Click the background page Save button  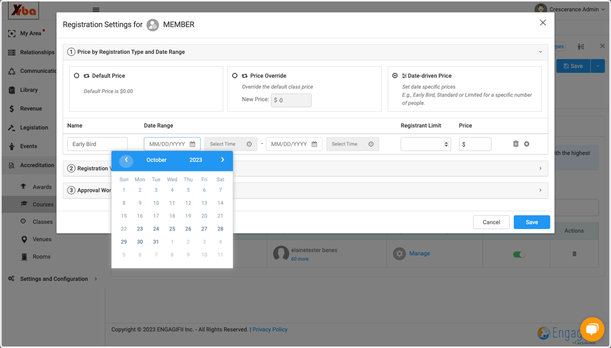[x=573, y=66]
